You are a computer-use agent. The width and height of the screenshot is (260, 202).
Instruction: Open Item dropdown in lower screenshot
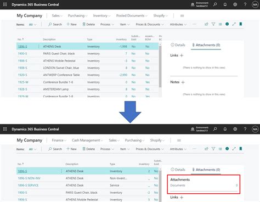(x=125, y=149)
